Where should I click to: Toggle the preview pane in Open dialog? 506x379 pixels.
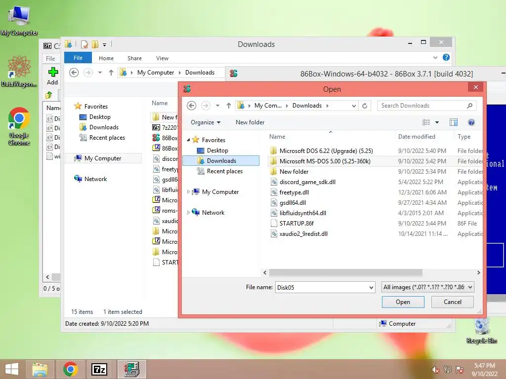tap(454, 122)
